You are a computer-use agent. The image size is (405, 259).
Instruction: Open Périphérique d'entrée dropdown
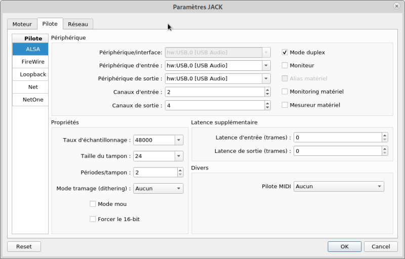(266, 65)
